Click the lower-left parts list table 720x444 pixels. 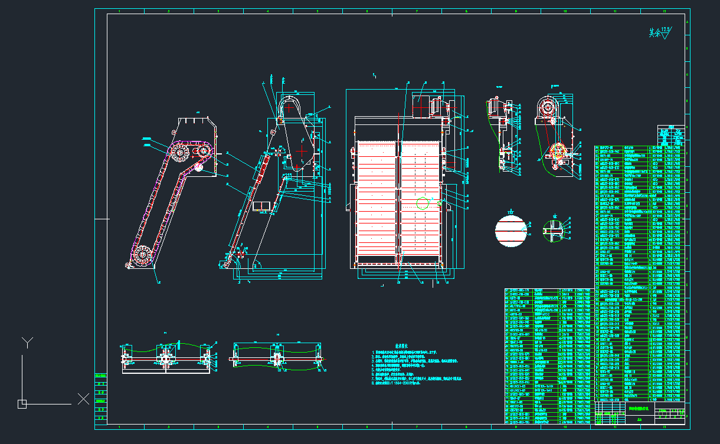tap(547, 356)
